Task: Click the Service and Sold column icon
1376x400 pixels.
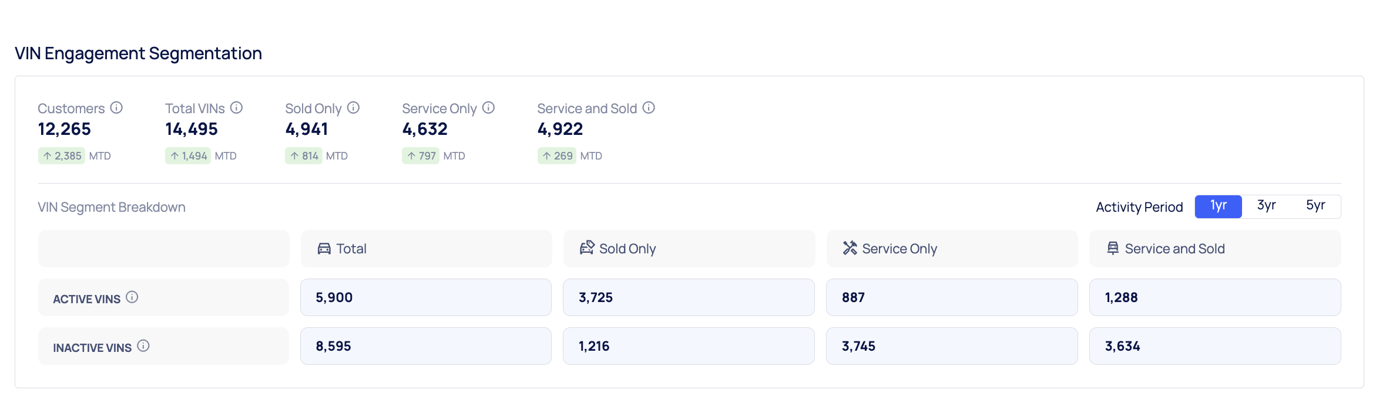Action: click(1113, 248)
